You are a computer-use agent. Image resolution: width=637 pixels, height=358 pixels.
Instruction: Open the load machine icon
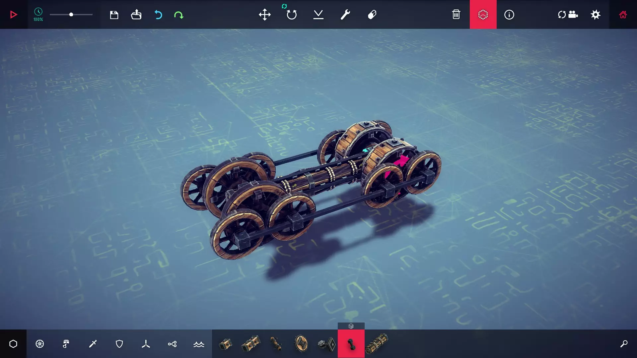click(x=136, y=15)
